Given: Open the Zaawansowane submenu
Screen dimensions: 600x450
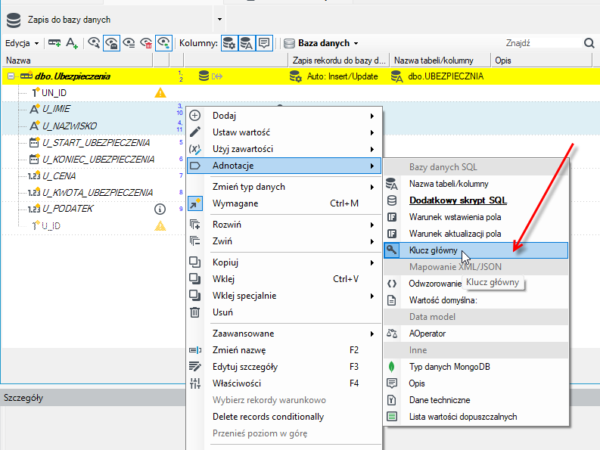Looking at the screenshot, I should click(x=284, y=334).
